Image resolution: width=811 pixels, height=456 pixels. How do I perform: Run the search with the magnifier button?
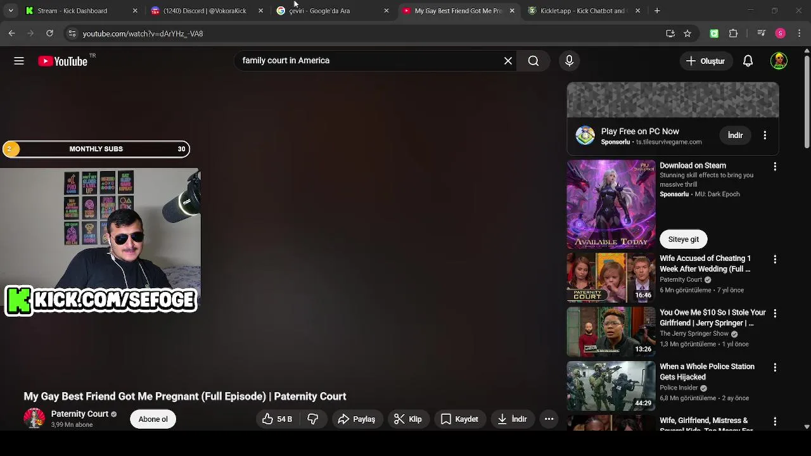pos(533,61)
